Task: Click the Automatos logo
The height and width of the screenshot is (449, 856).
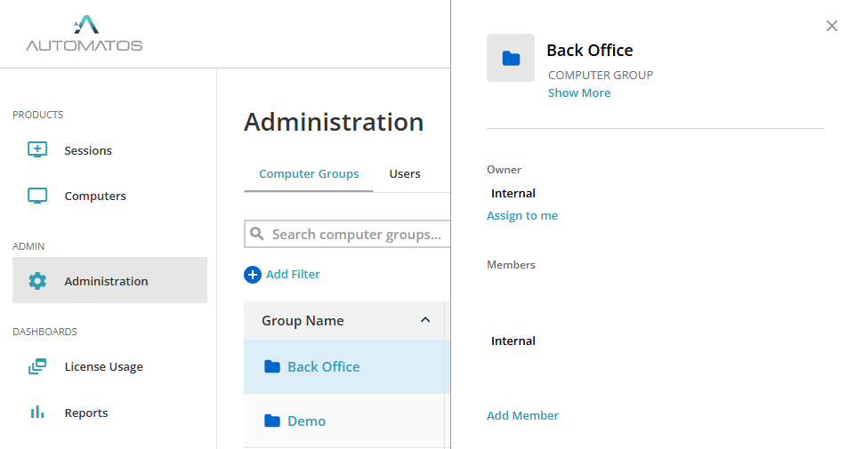Action: tap(84, 34)
